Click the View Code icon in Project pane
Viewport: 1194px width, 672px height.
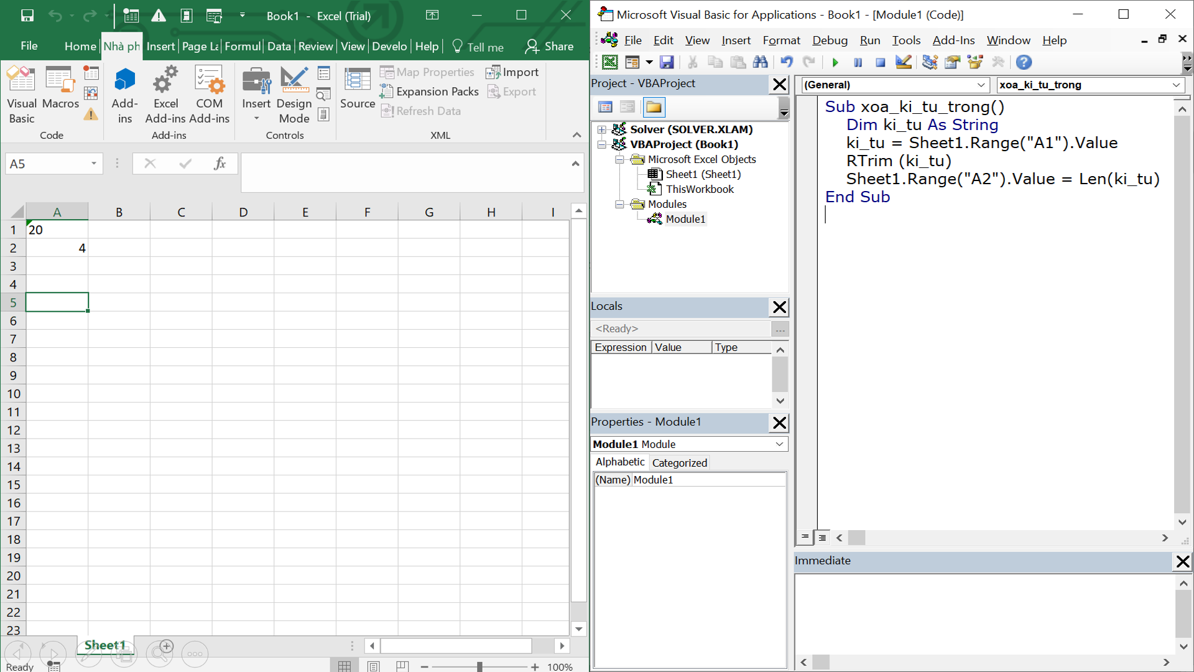point(605,107)
